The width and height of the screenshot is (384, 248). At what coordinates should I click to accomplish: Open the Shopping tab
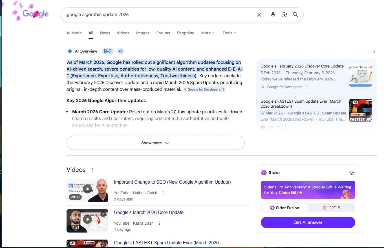click(x=186, y=33)
